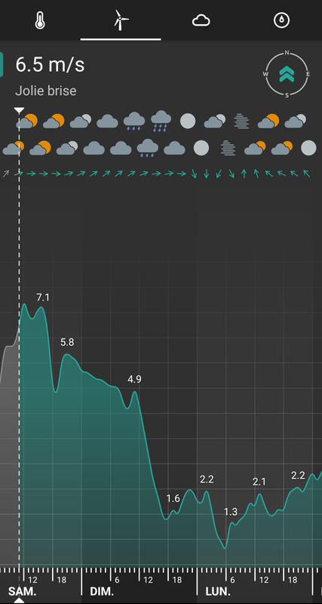Tap the white triangle time cursor above the graph
Image resolution: width=322 pixels, height=604 pixels.
(20, 110)
